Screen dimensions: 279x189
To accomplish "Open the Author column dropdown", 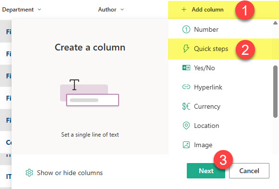I will tap(122, 10).
